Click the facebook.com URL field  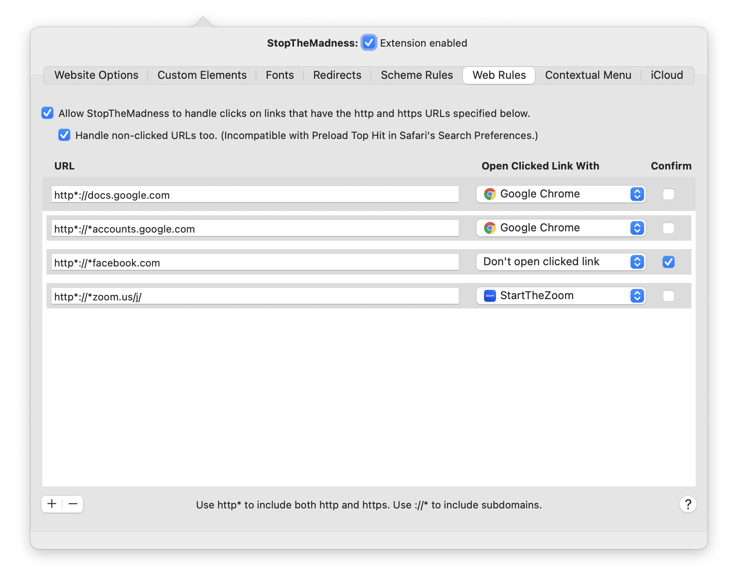(x=255, y=262)
